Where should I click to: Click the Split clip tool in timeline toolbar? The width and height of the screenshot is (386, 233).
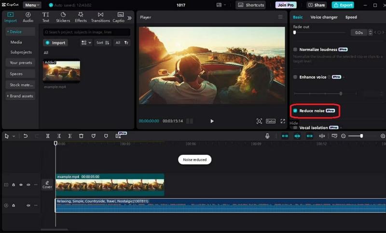point(48,136)
